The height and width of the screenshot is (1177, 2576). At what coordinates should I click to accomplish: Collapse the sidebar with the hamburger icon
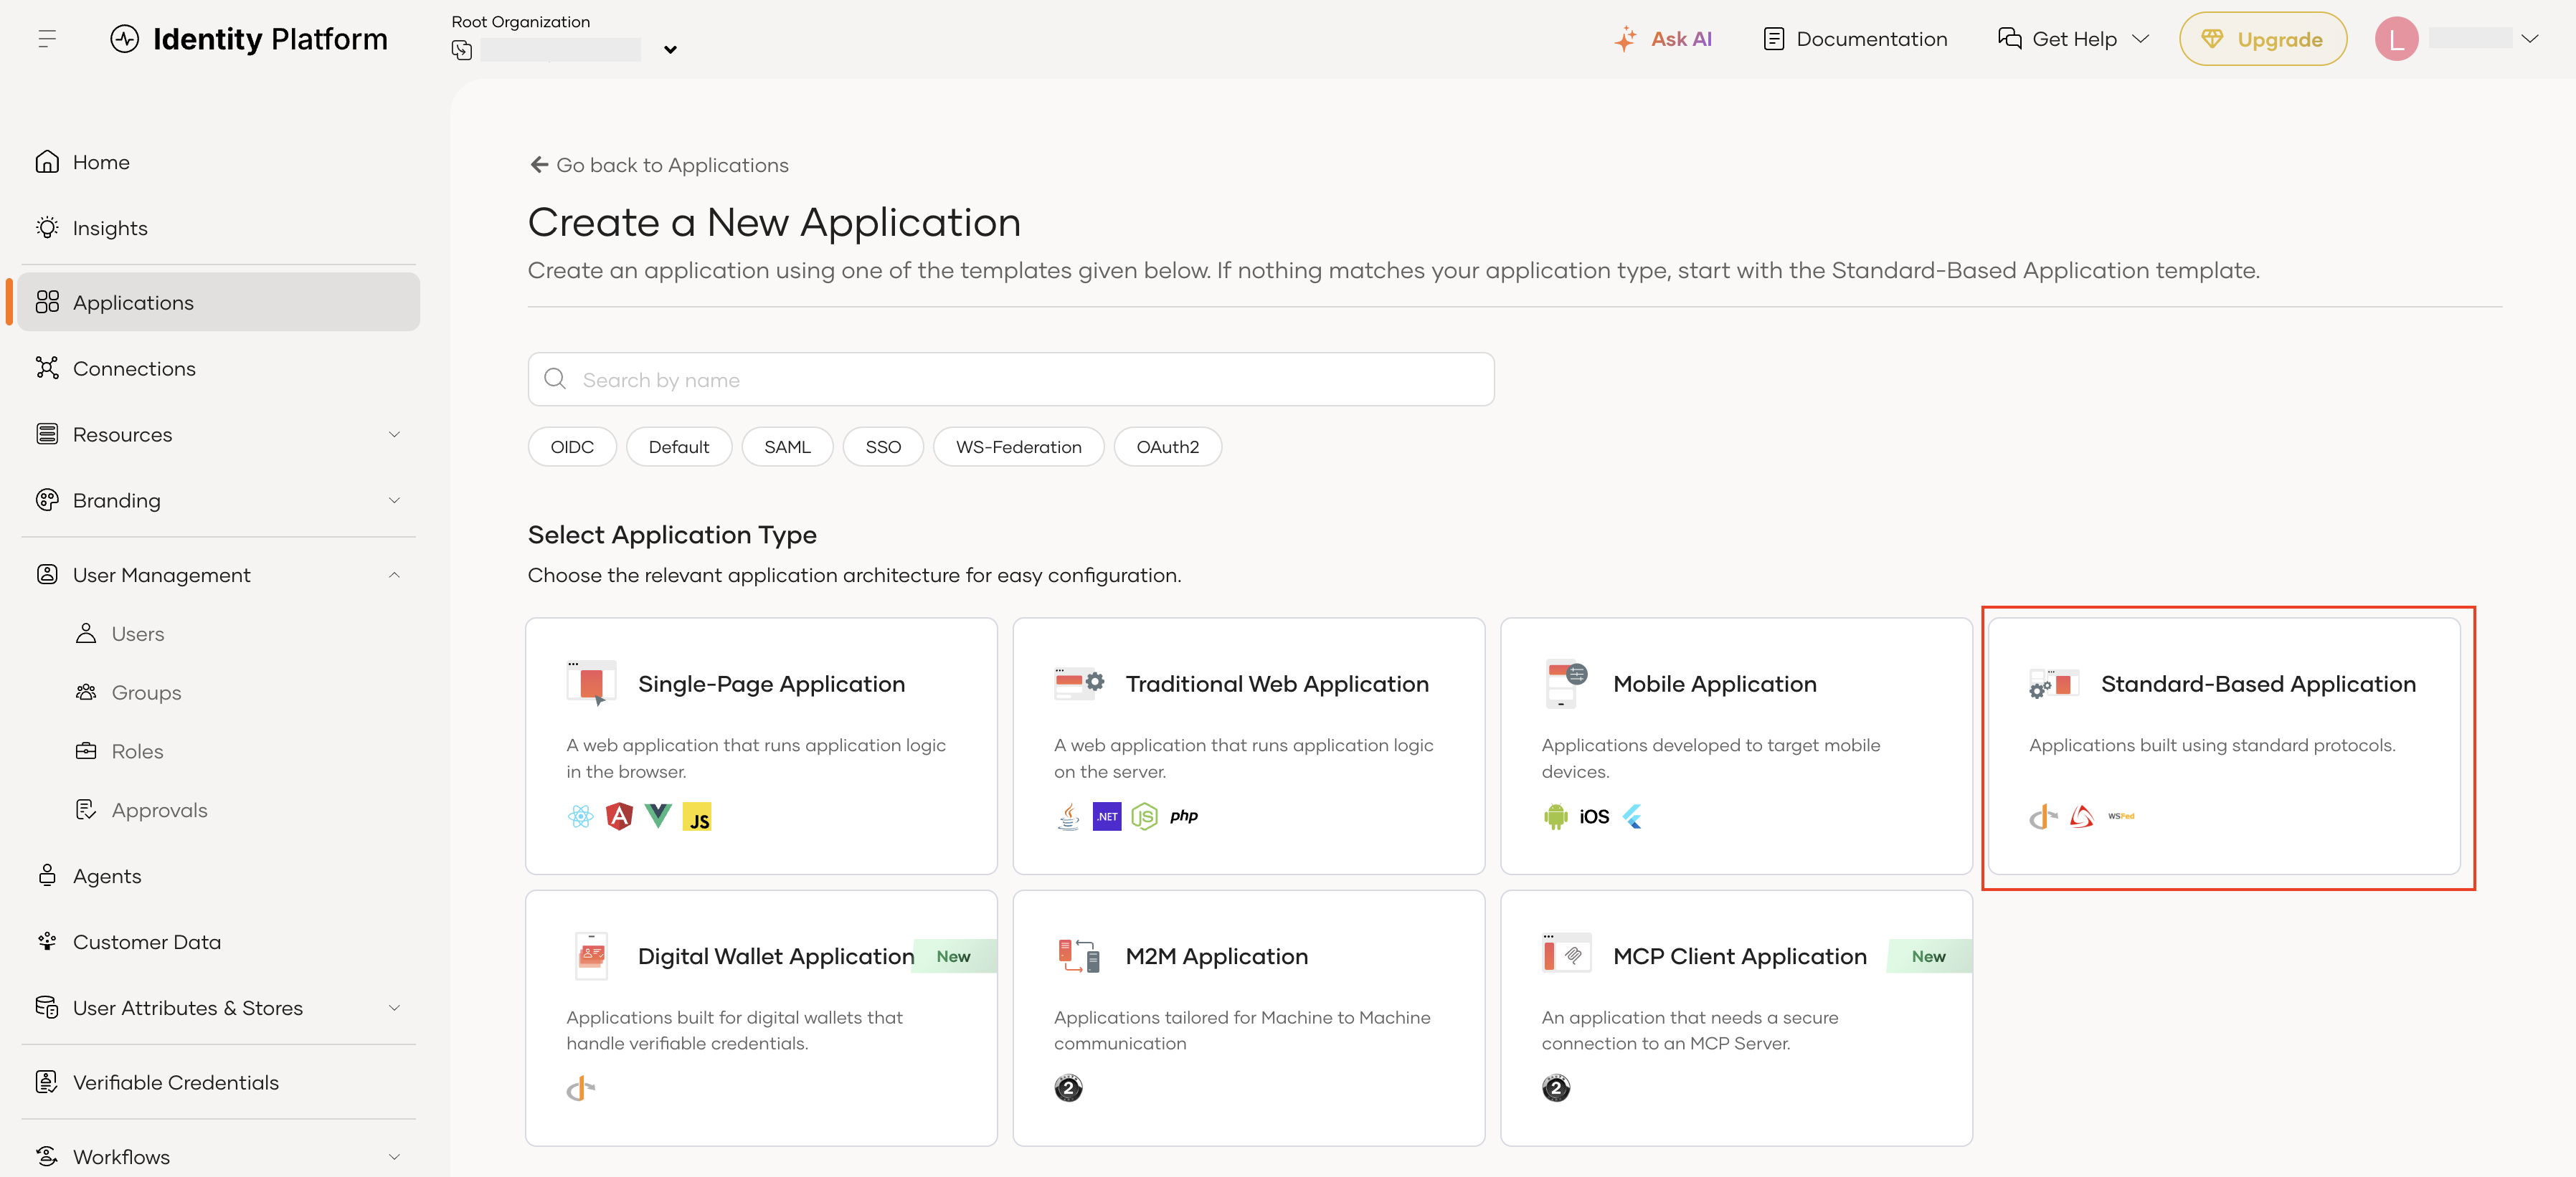click(x=47, y=39)
